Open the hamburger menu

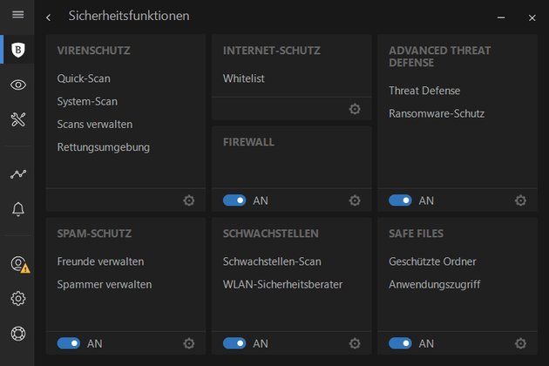[x=17, y=15]
